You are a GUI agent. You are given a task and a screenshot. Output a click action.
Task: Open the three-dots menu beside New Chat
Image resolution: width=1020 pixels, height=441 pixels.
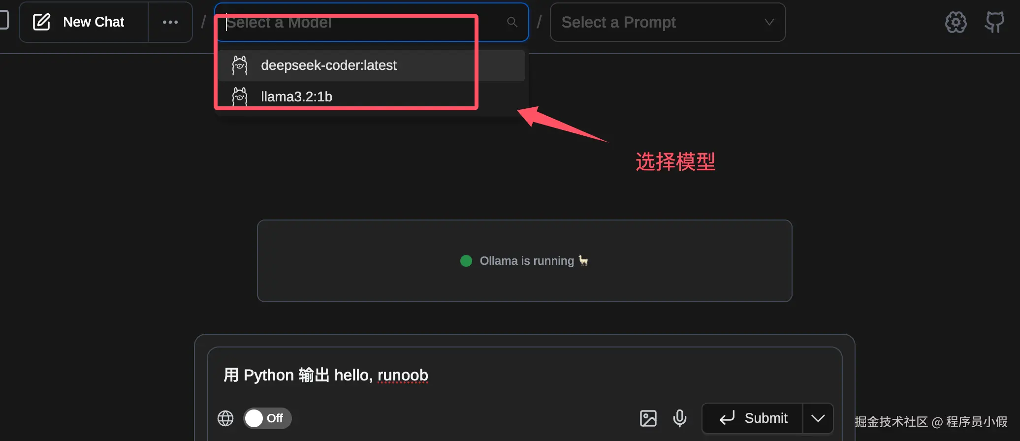pos(170,22)
